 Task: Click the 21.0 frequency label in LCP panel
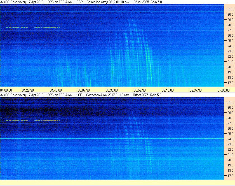(x=231, y=155)
